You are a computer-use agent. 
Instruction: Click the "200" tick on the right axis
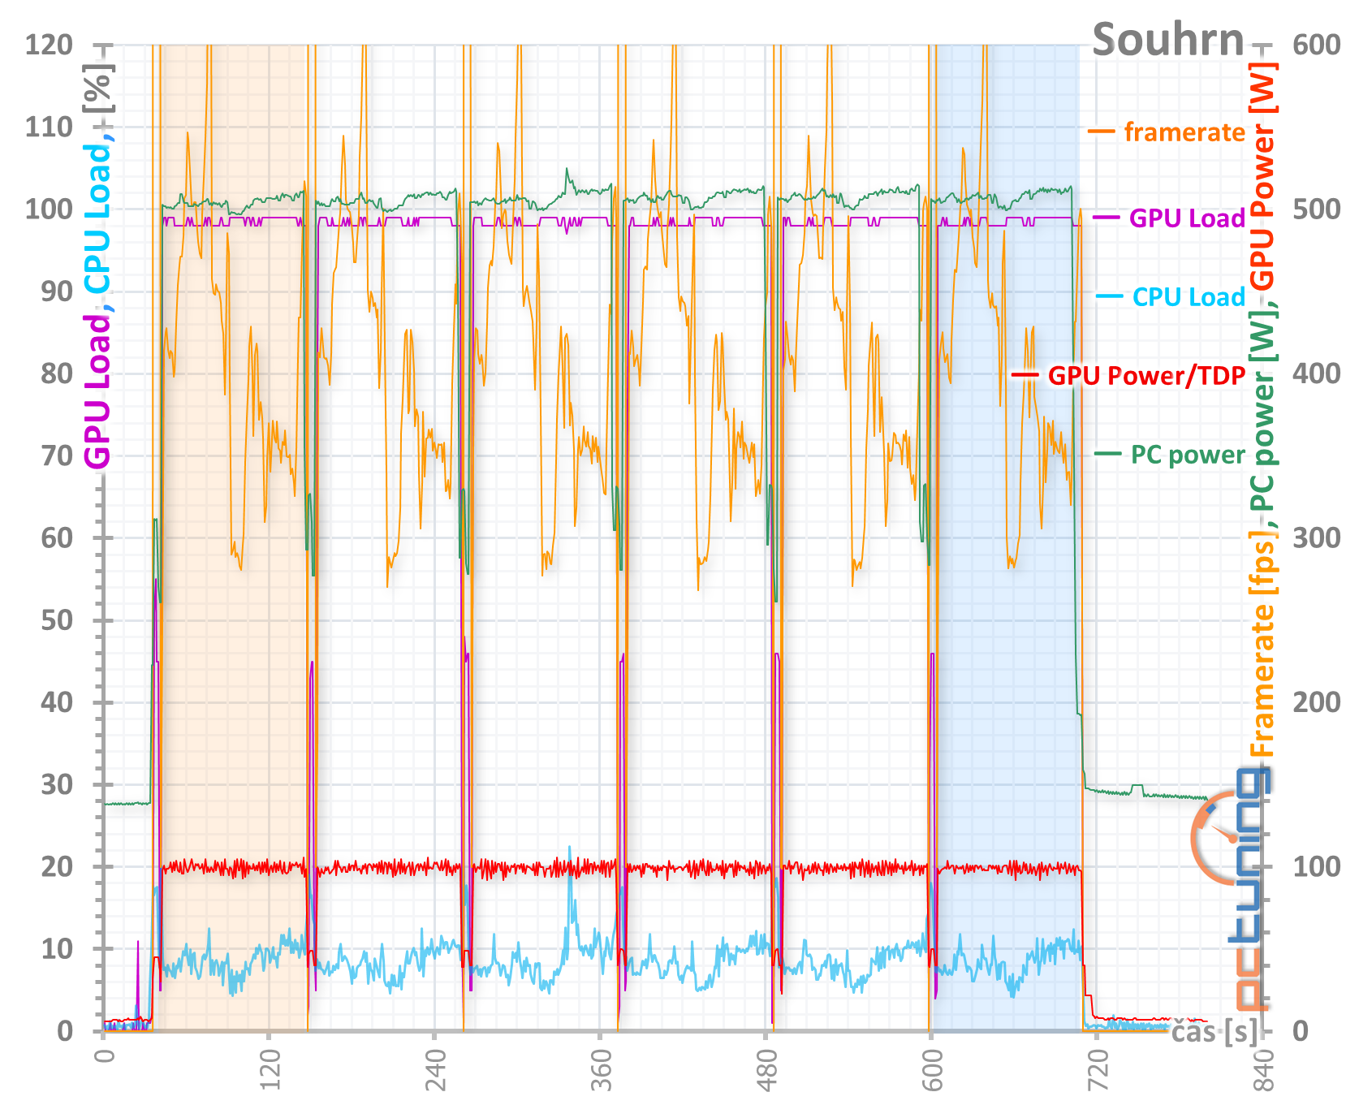1317,702
